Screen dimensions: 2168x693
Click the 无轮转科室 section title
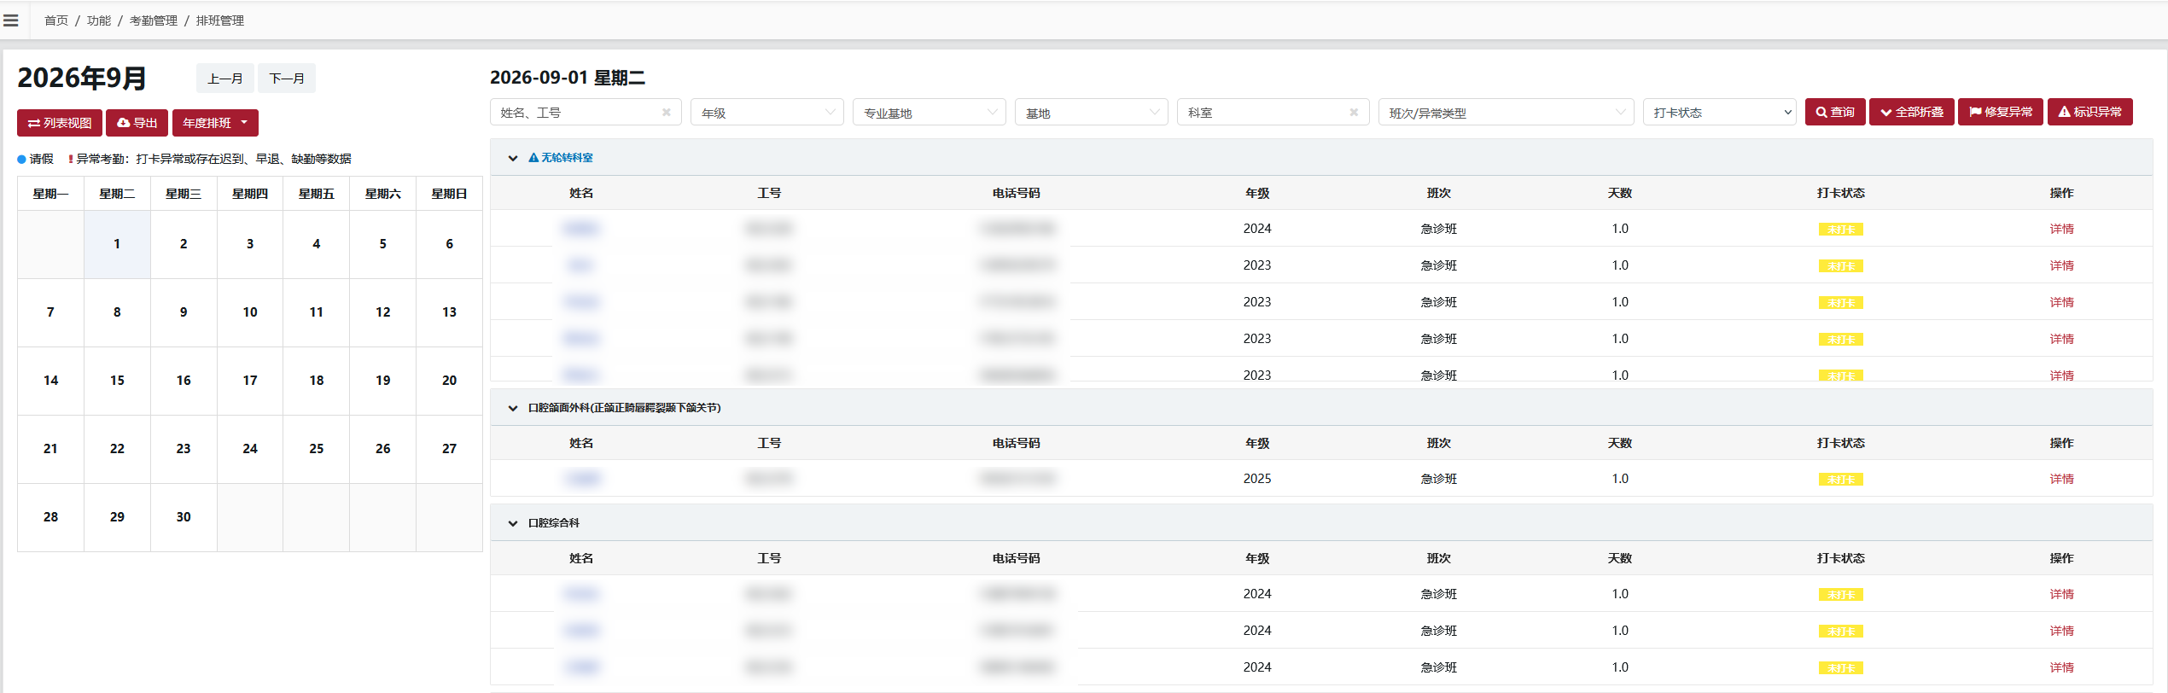(x=567, y=158)
